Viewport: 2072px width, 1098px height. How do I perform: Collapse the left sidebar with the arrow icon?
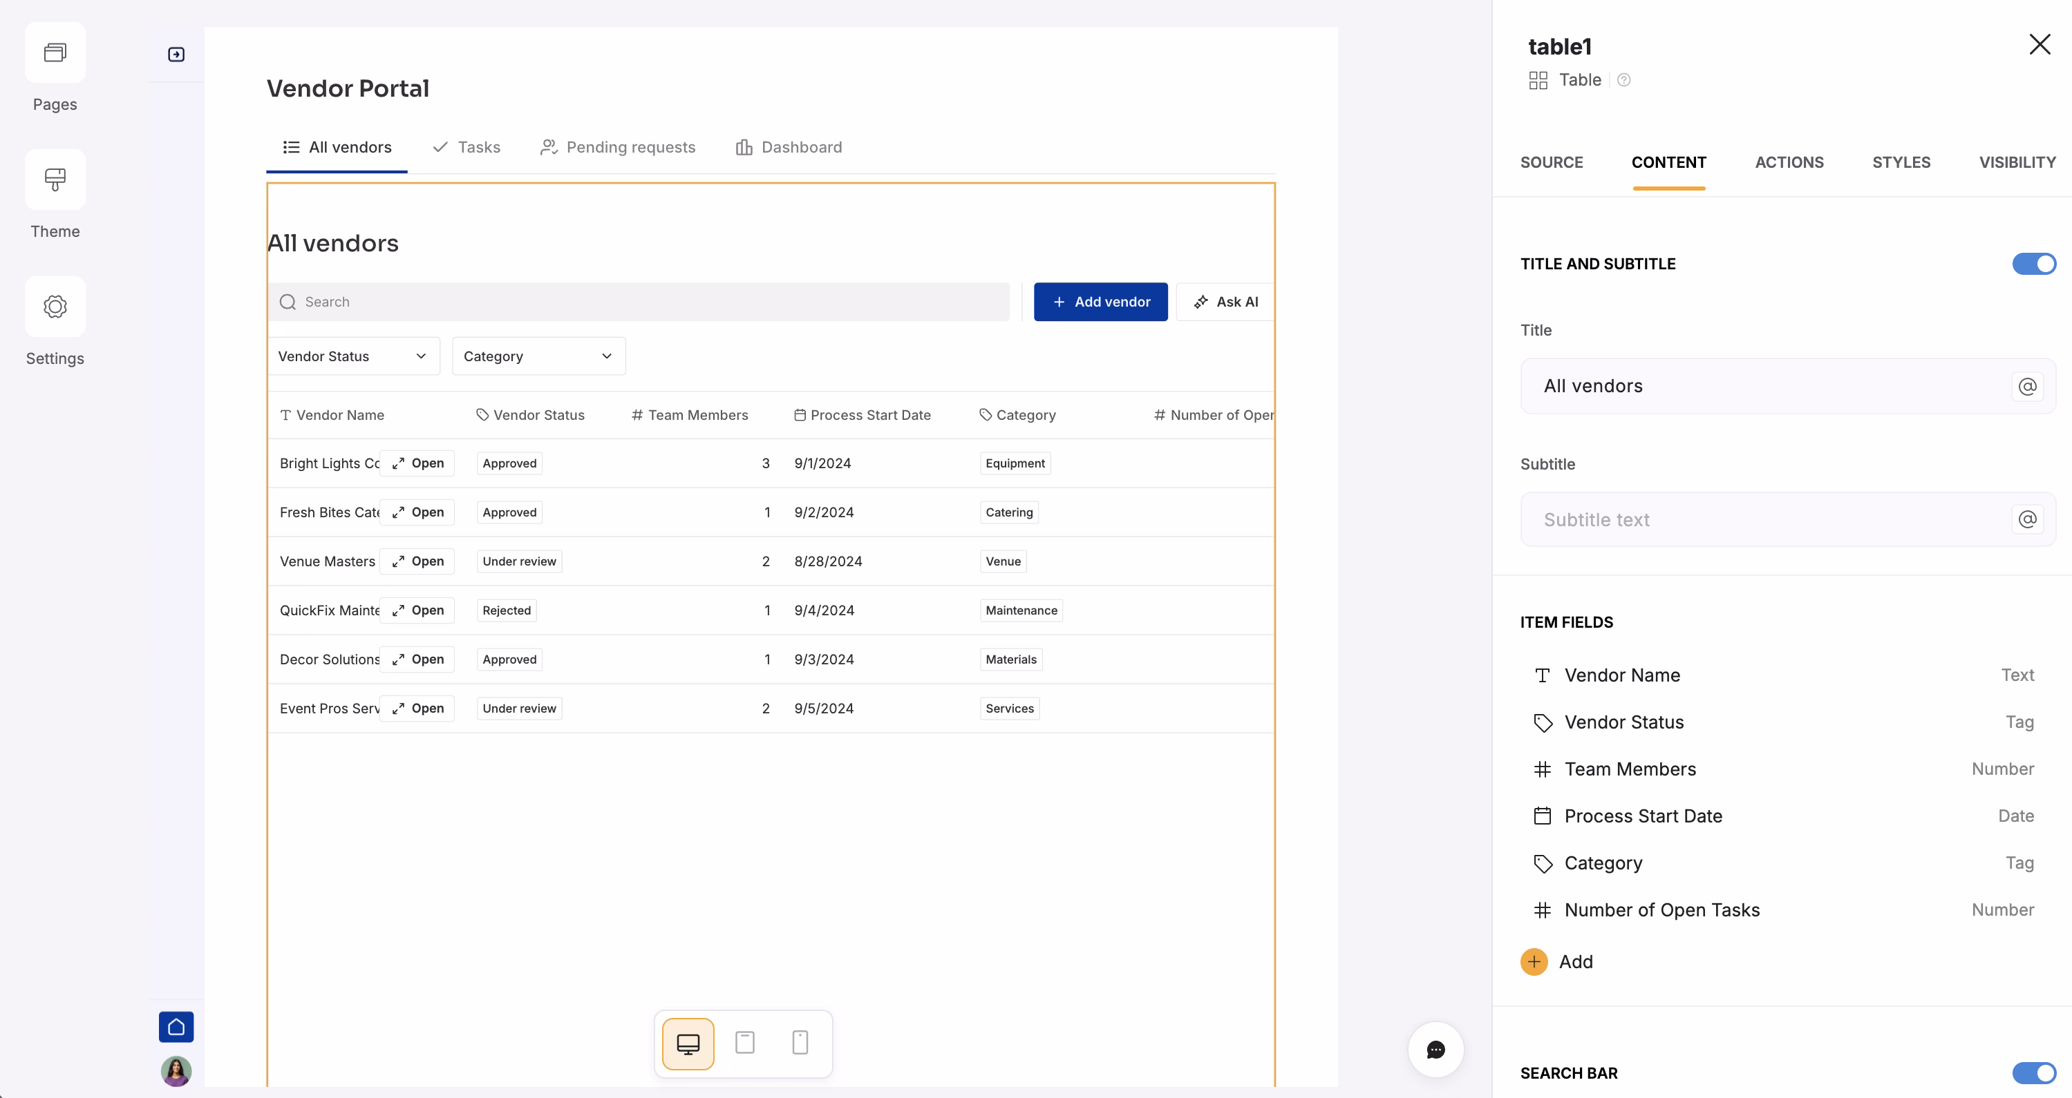point(176,54)
